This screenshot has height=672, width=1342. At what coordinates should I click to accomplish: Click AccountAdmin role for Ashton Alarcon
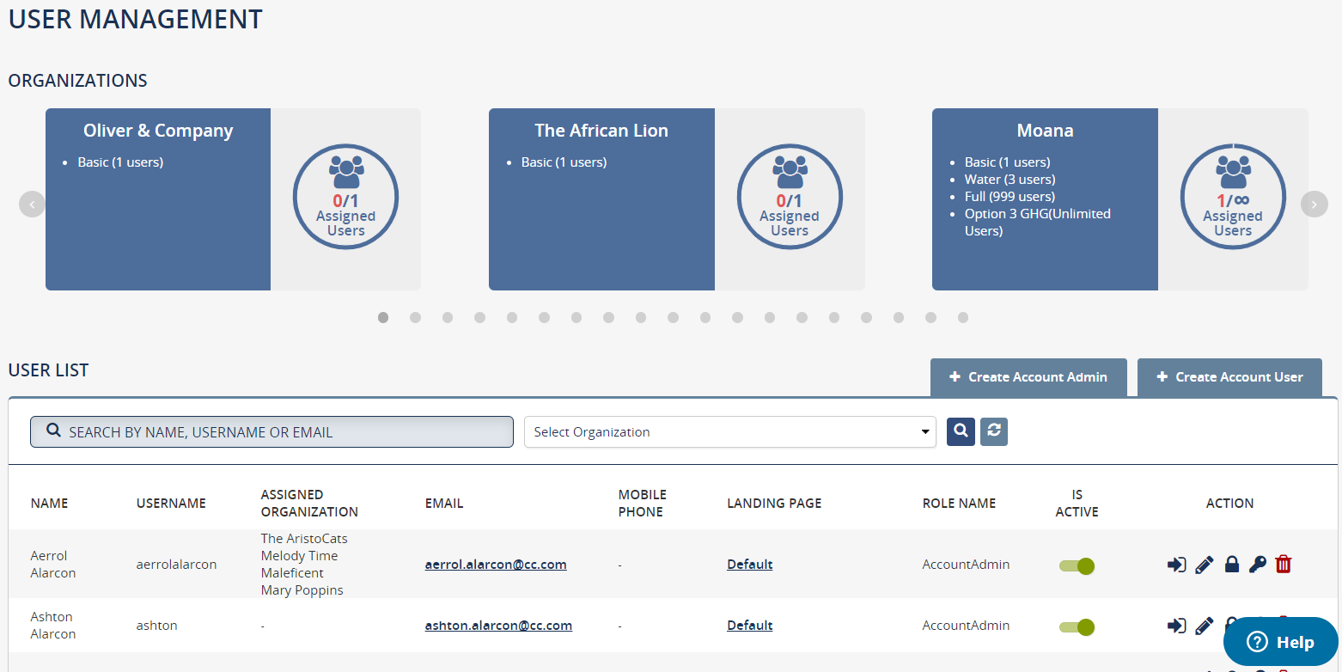tap(966, 626)
